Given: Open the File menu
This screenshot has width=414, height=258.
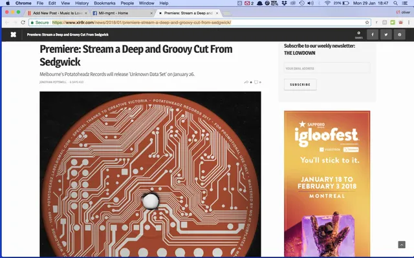Looking at the screenshot, I should coord(40,3).
